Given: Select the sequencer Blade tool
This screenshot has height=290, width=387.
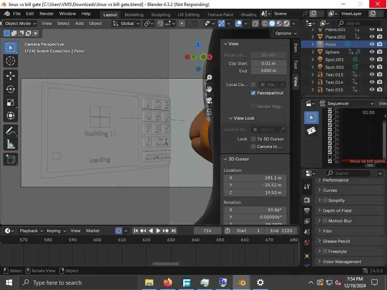Looking at the screenshot, I should click(311, 130).
